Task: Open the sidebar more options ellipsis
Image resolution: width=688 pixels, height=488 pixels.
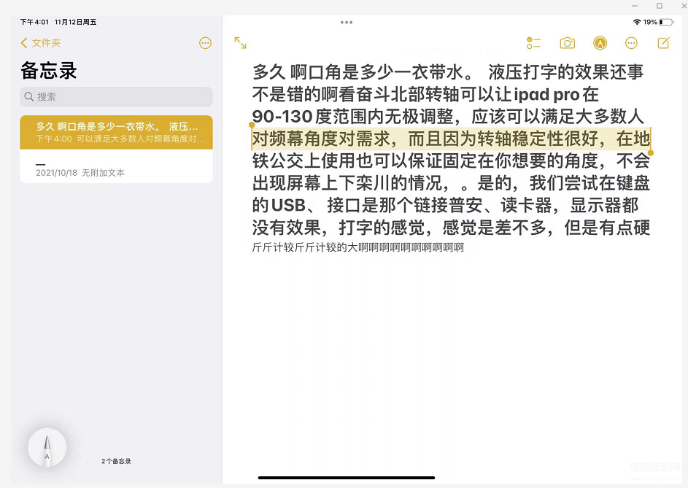Action: click(x=205, y=43)
